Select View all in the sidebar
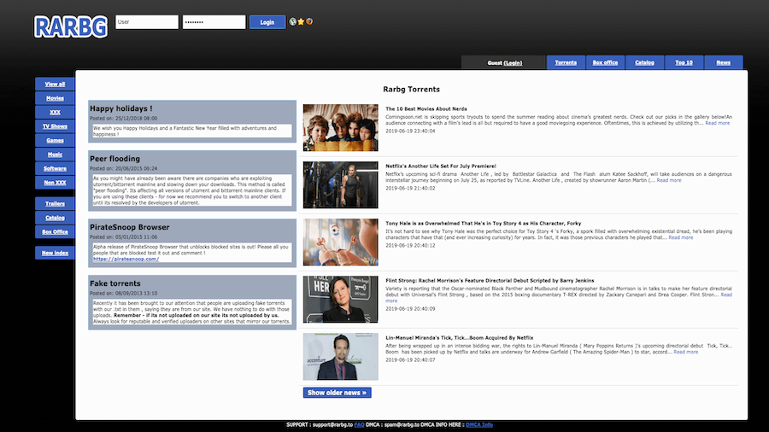Screen dimensions: 769x432 [55, 84]
